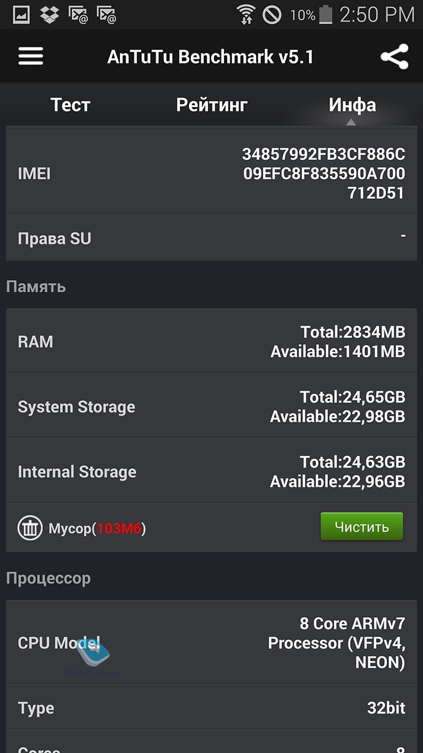Tap the CPU Model row
The image size is (423, 753).
tap(211, 642)
